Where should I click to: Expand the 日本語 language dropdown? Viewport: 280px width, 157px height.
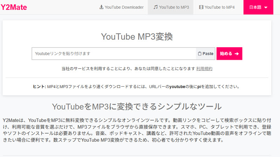tap(258, 7)
